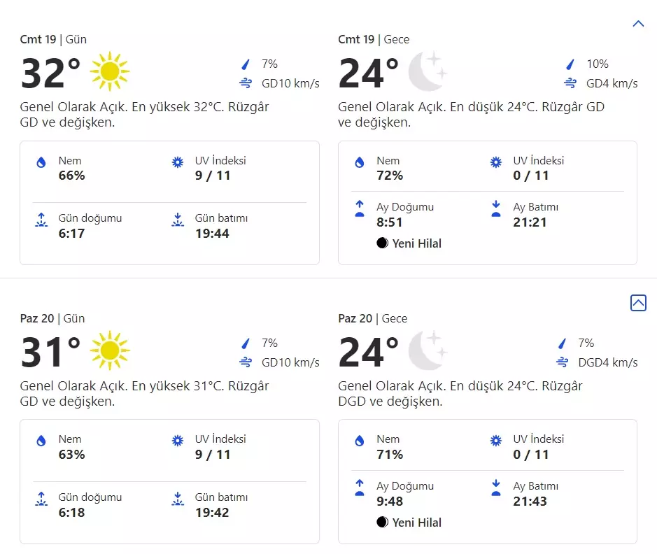Click the sunrise icon next to 6:17
Viewport: 657px width, 554px height.
coord(41,220)
